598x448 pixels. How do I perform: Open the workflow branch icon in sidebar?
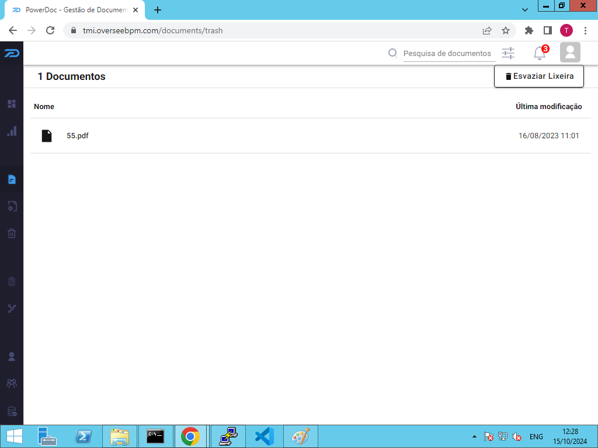coord(12,308)
